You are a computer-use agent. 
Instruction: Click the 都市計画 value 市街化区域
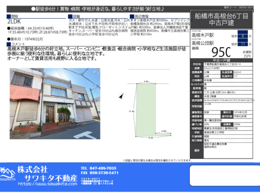point(240,116)
